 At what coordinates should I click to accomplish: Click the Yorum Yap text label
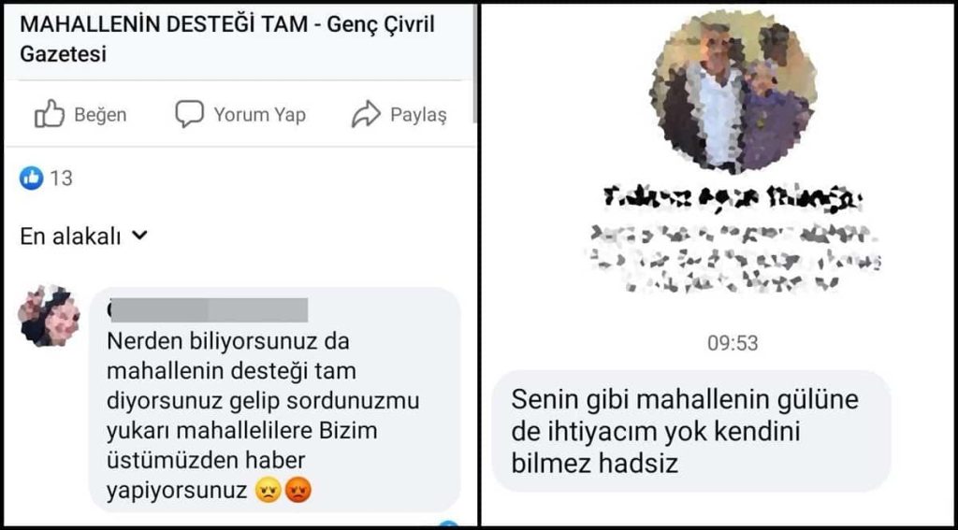(260, 115)
